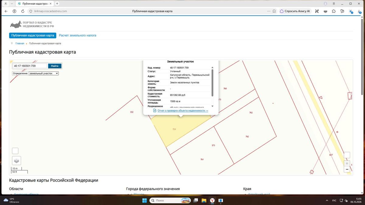Open the 'Расчет земельного налога' tab
365x205 pixels.
point(78,36)
